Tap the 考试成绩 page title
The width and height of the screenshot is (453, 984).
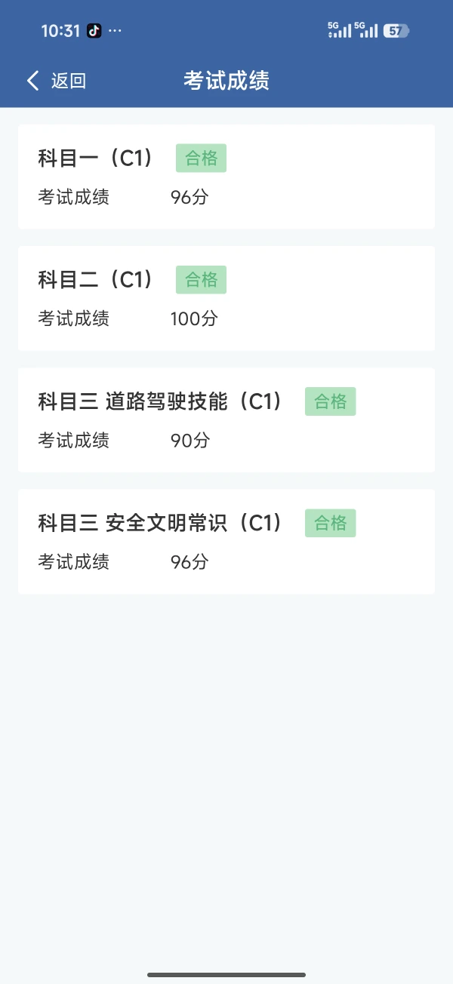click(x=226, y=81)
